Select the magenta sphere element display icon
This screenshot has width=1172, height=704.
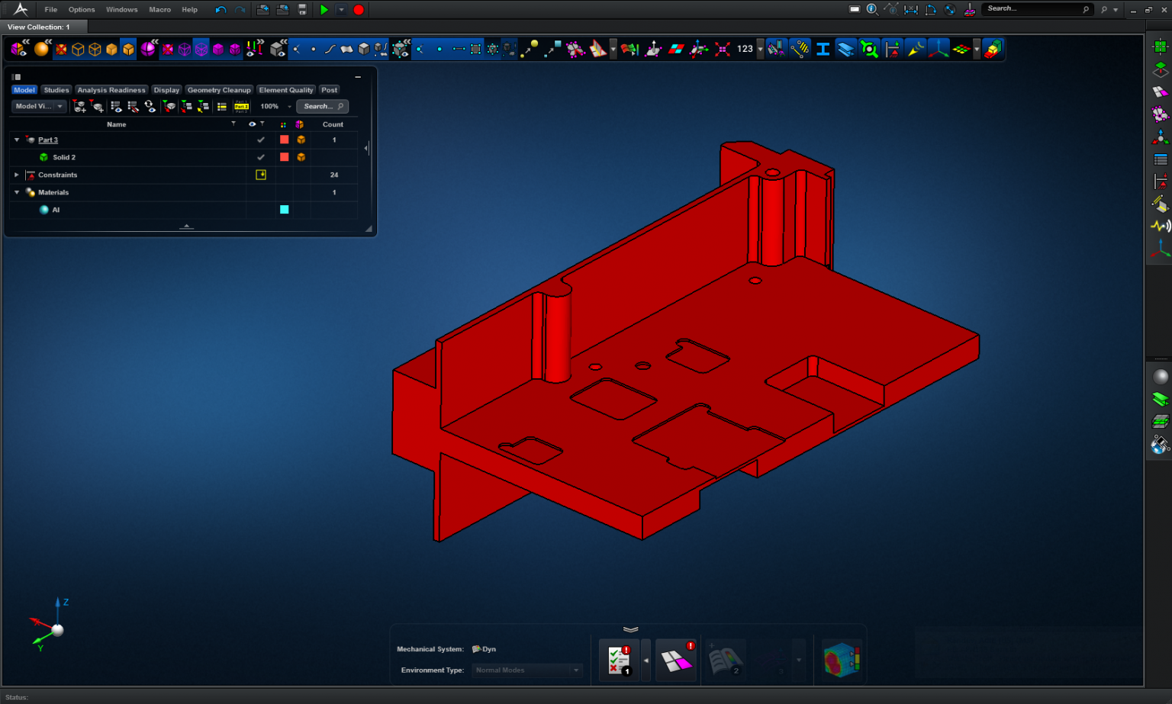148,49
